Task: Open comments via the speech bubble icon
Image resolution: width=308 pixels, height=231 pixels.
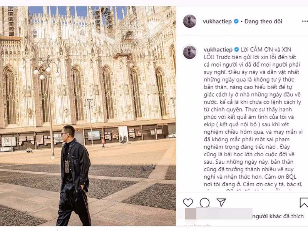Action: [x=204, y=203]
